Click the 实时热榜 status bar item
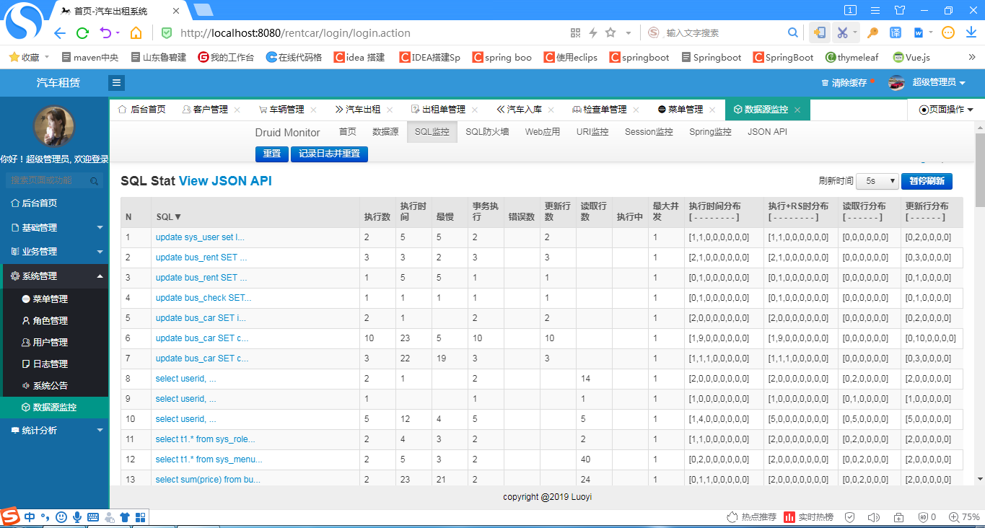The height and width of the screenshot is (528, 985). coord(809,517)
